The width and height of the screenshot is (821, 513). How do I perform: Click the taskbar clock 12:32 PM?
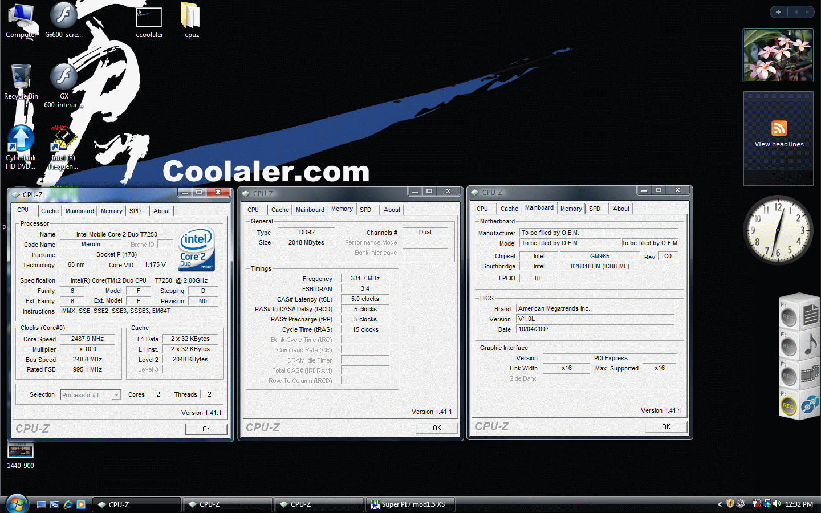799,504
